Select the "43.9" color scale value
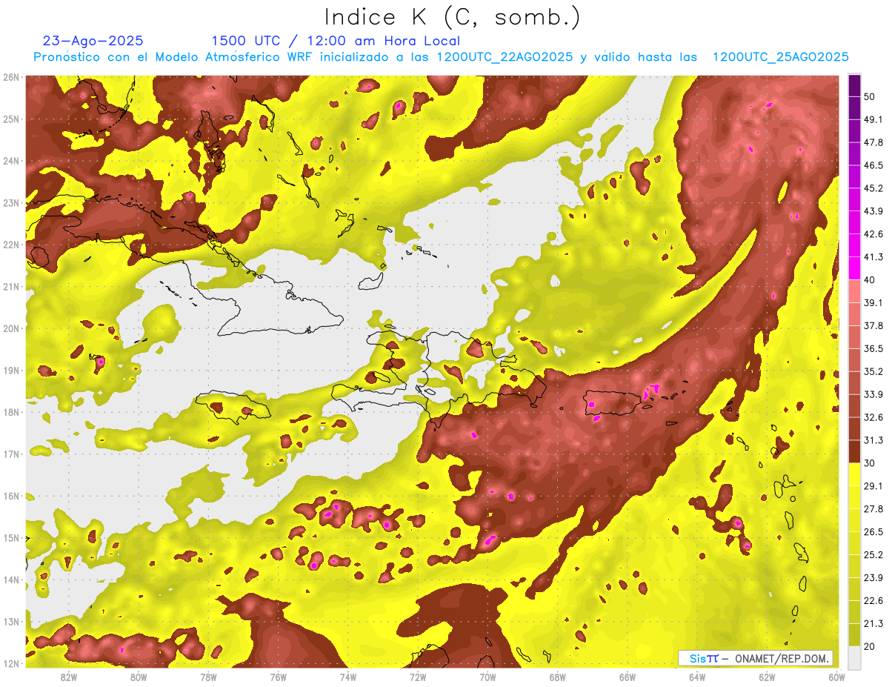 pos(873,211)
